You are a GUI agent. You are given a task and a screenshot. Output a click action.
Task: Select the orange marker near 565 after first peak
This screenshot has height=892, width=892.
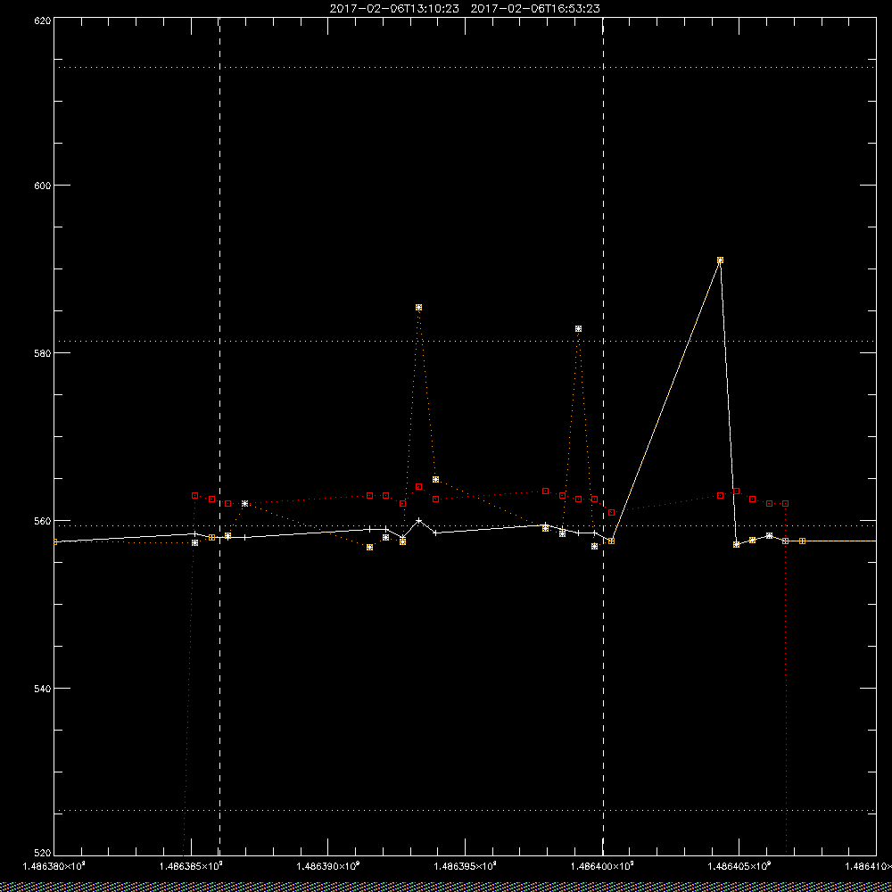(436, 480)
